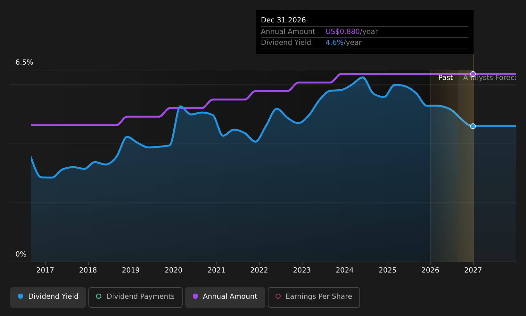
Task: Click the 'Annual Amount' tooltip row label
Action: (x=288, y=32)
